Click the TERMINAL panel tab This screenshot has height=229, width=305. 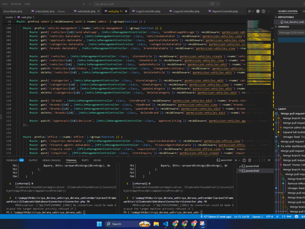[x=71, y=160]
